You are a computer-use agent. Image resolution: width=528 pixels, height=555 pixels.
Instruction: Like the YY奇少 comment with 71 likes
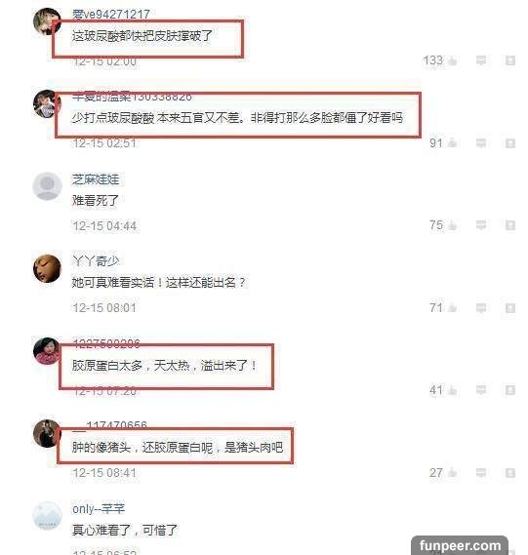click(452, 308)
